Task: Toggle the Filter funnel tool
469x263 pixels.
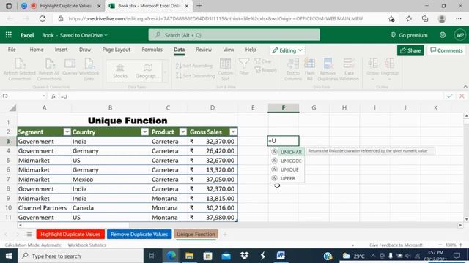Action: pos(244,66)
